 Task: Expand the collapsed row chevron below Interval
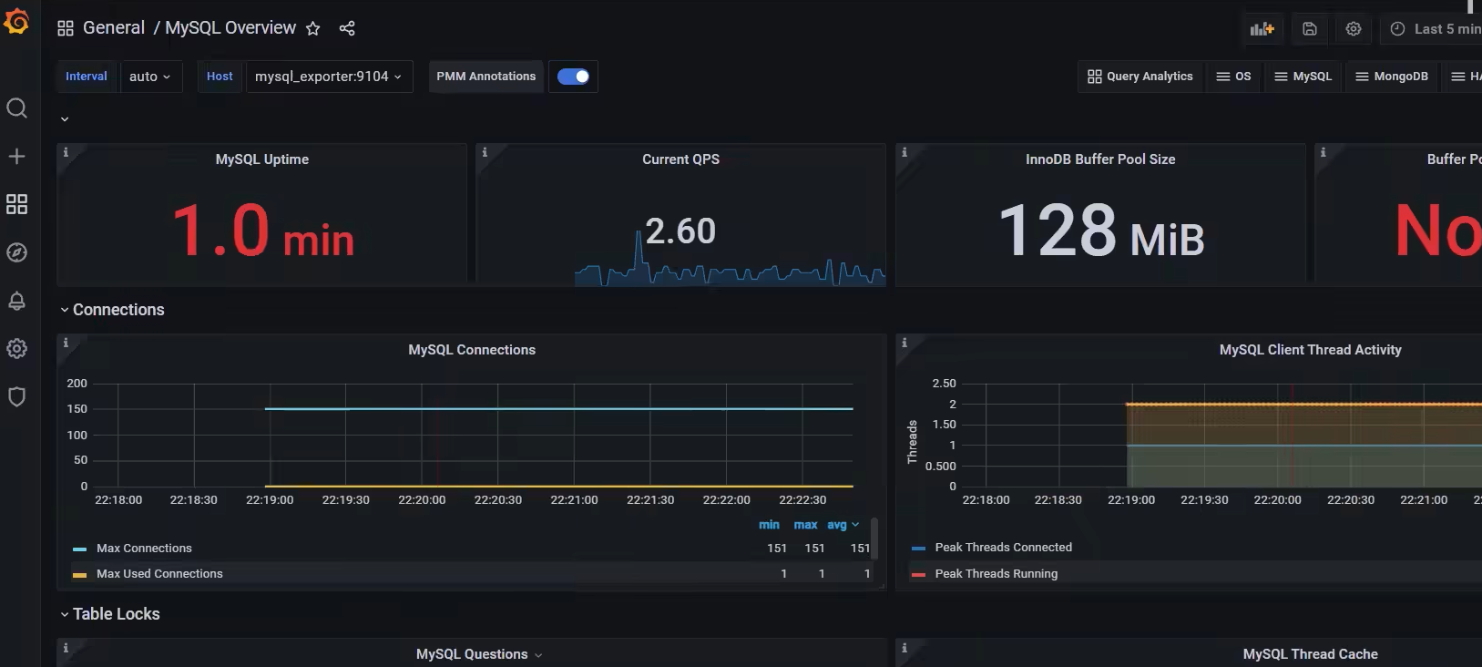[65, 119]
